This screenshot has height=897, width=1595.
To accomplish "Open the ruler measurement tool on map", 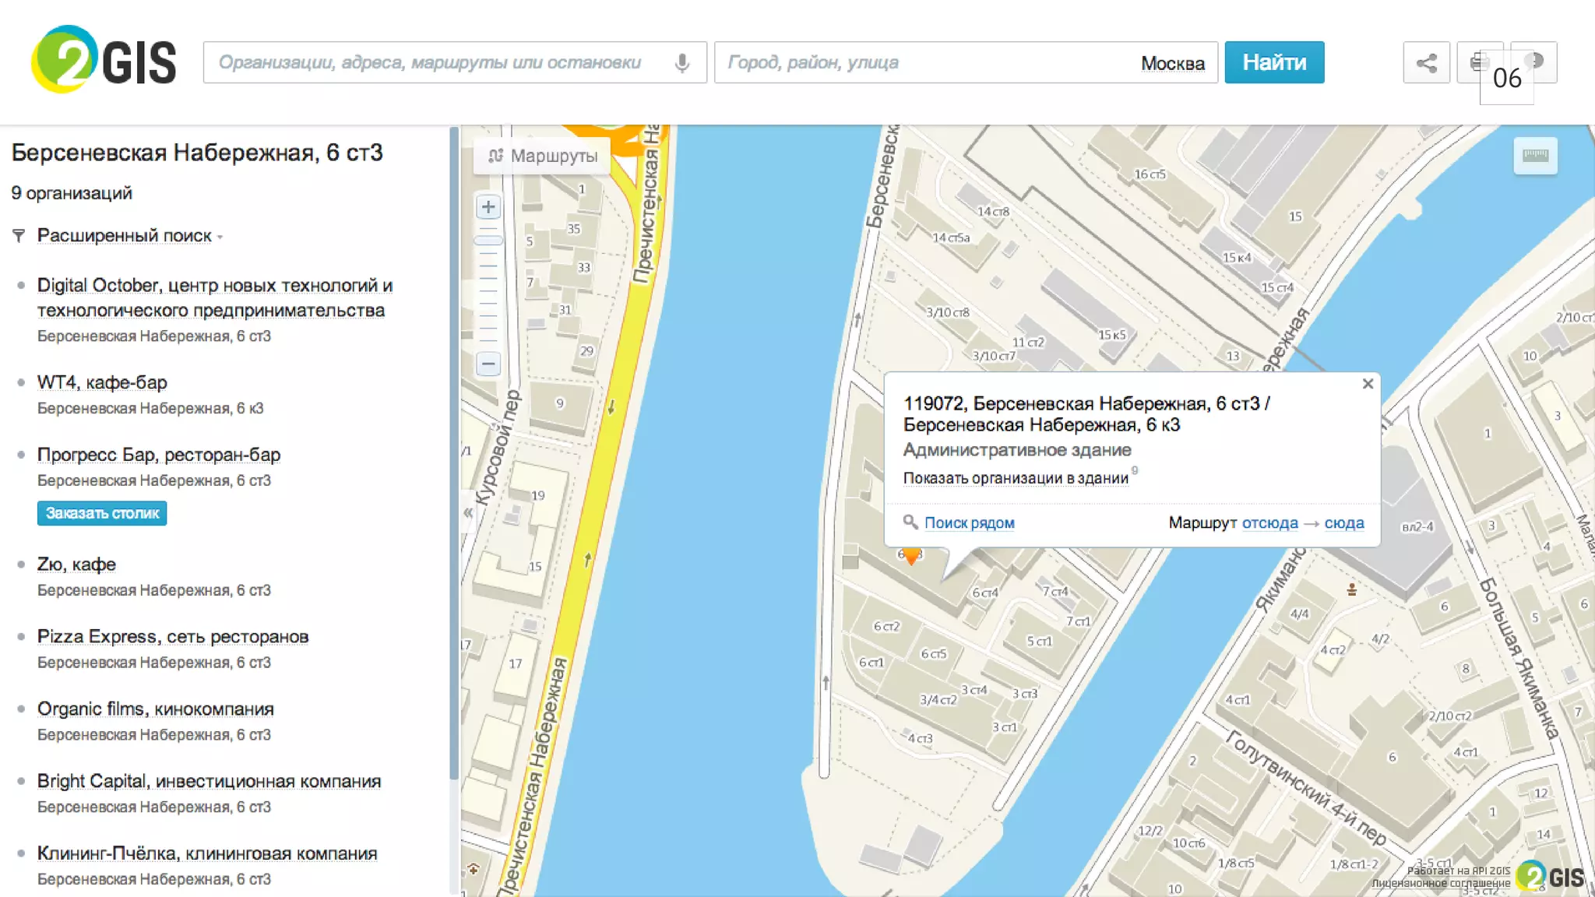I will point(1535,156).
